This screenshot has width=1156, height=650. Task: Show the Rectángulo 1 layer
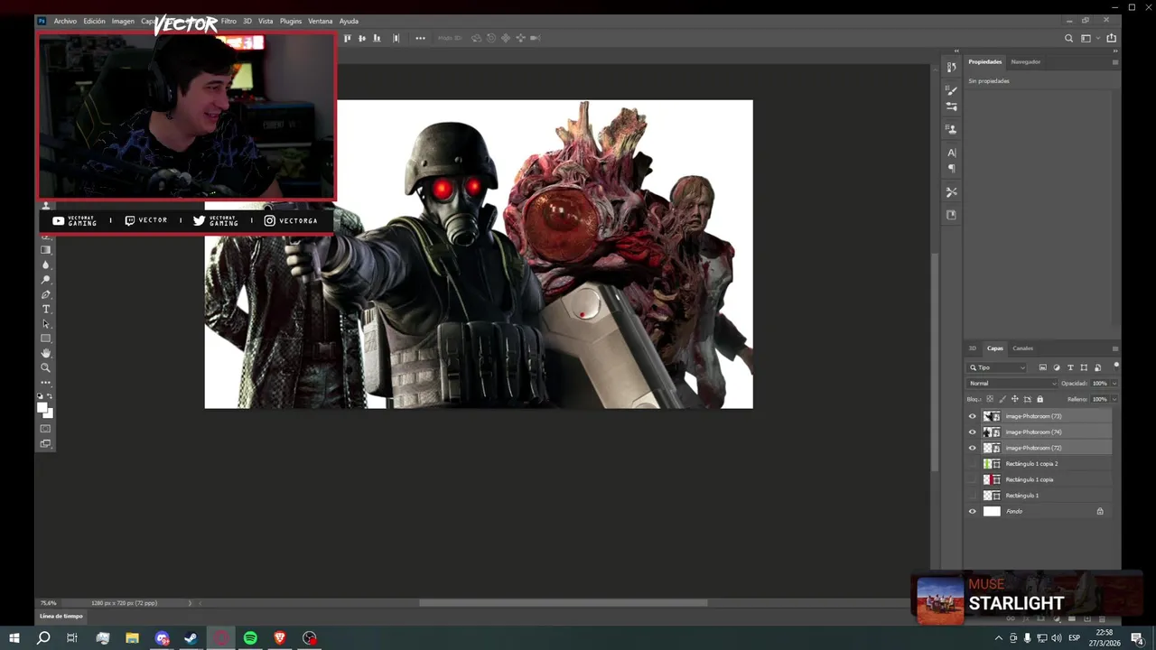(x=973, y=496)
